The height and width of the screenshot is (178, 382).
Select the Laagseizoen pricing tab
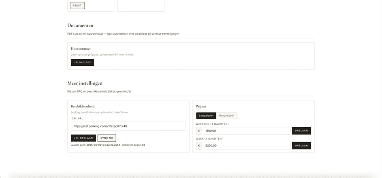206,115
